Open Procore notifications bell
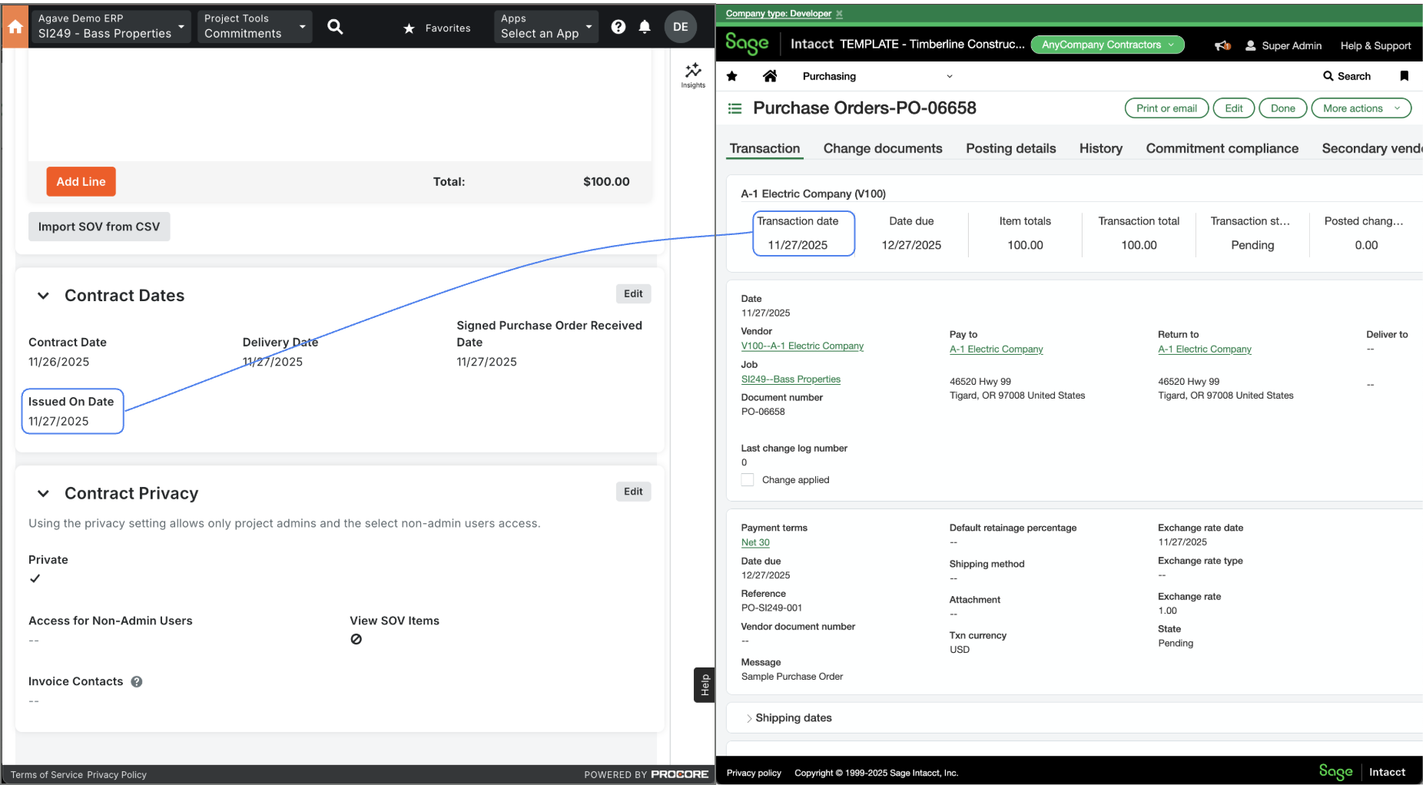Screen dimensions: 1426x785 point(645,26)
